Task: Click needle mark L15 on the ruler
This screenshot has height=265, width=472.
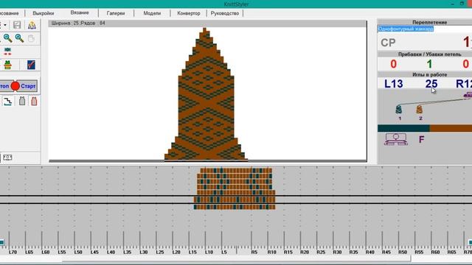Action: 192,252
